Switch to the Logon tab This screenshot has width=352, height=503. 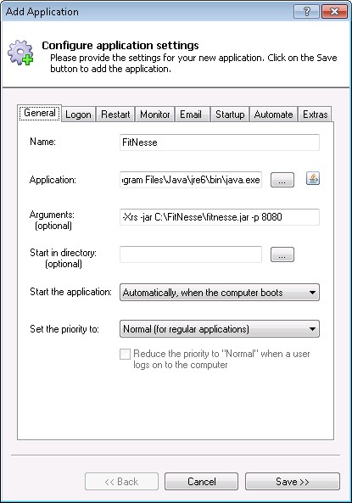pos(78,115)
